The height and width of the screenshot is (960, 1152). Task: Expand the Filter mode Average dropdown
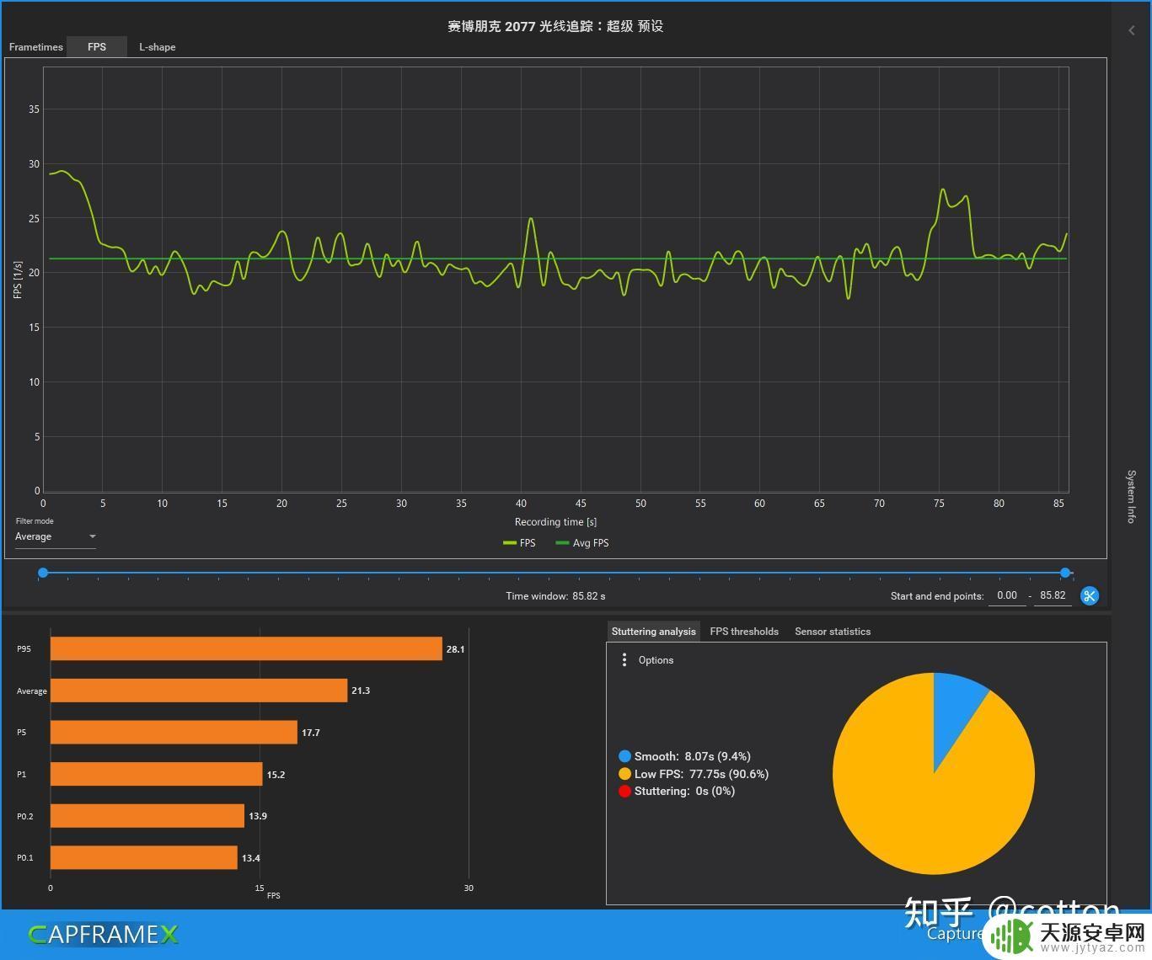tap(56, 536)
